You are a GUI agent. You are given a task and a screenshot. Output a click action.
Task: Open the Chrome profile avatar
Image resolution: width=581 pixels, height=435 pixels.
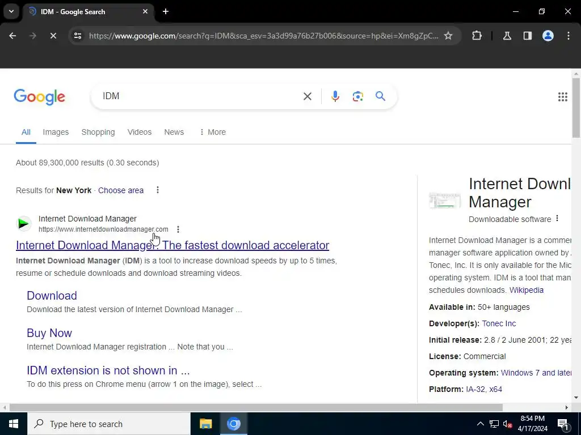coord(548,36)
